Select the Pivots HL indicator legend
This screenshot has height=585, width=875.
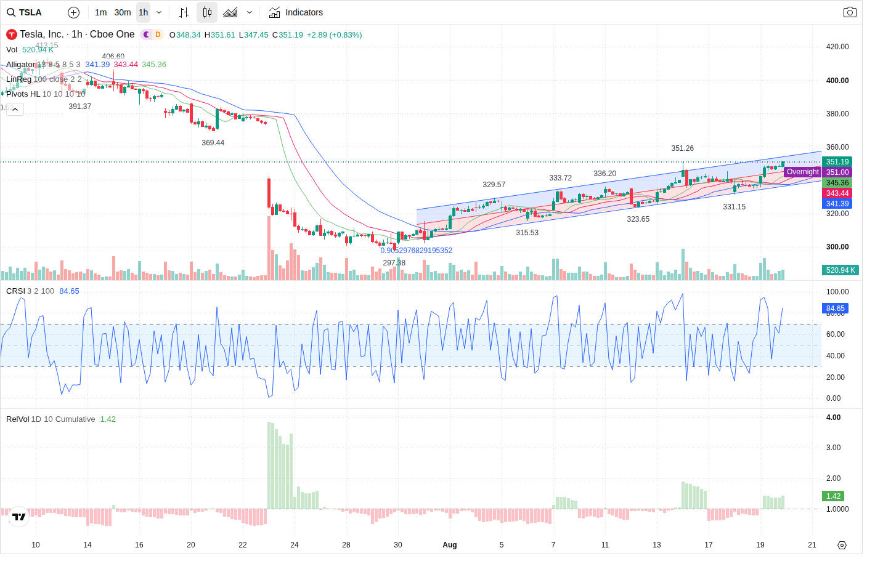click(x=23, y=94)
